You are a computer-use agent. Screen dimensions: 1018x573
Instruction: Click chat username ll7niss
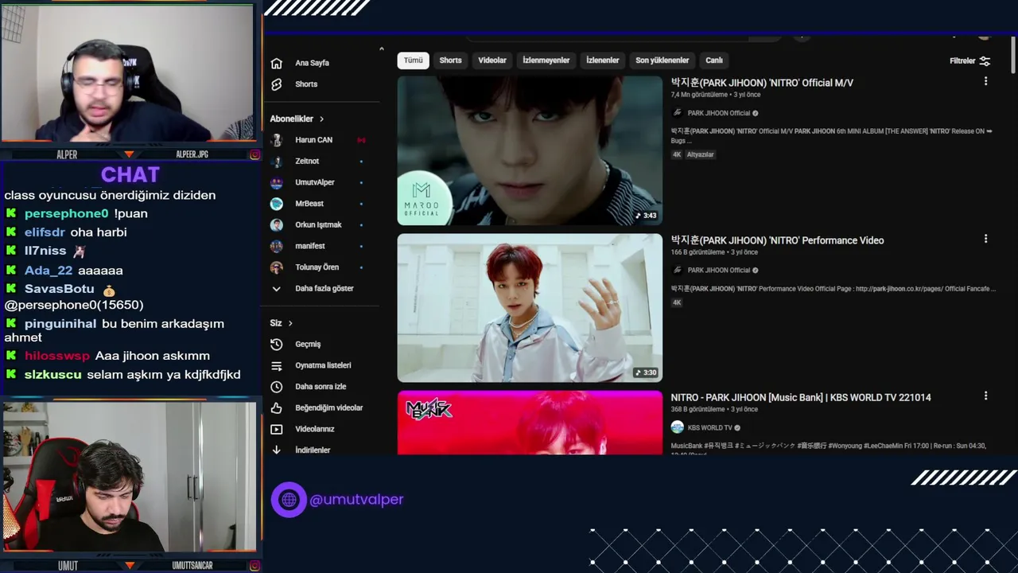(45, 251)
